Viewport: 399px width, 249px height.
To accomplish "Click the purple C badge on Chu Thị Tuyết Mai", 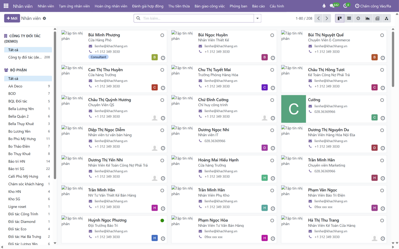I will (x=264, y=87).
